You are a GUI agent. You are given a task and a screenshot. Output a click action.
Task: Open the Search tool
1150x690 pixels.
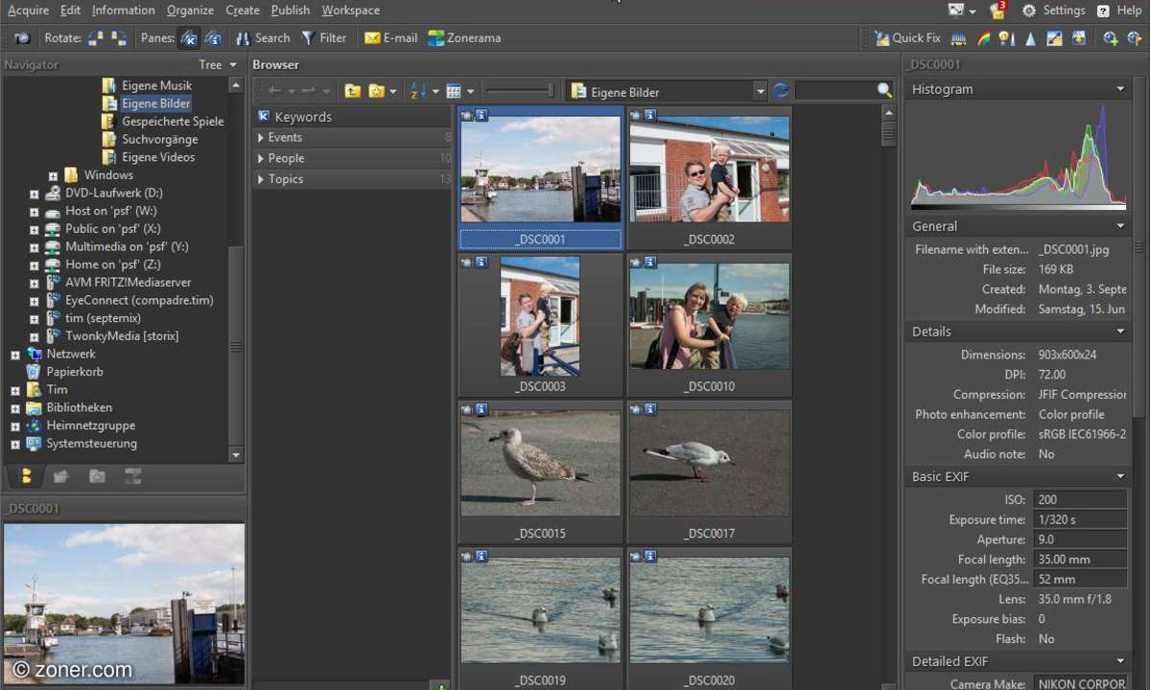click(263, 38)
